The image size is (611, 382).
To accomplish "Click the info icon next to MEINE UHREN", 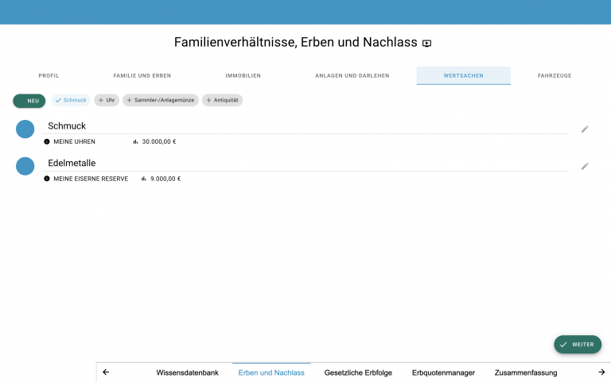I will [47, 141].
